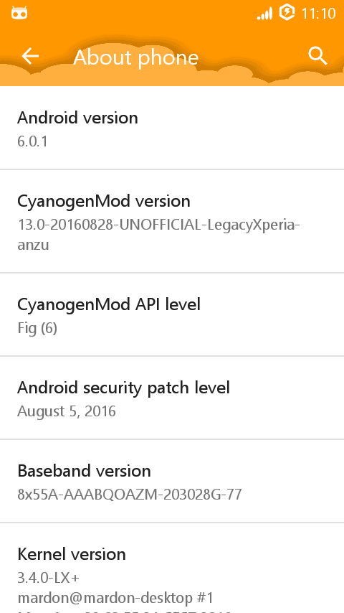Tap the CyanogenMod head notification icon
This screenshot has height=613, width=344.
point(19,14)
